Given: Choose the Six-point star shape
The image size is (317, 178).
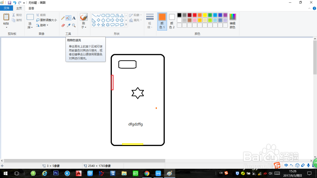Looking at the screenshot, I should (108, 25).
